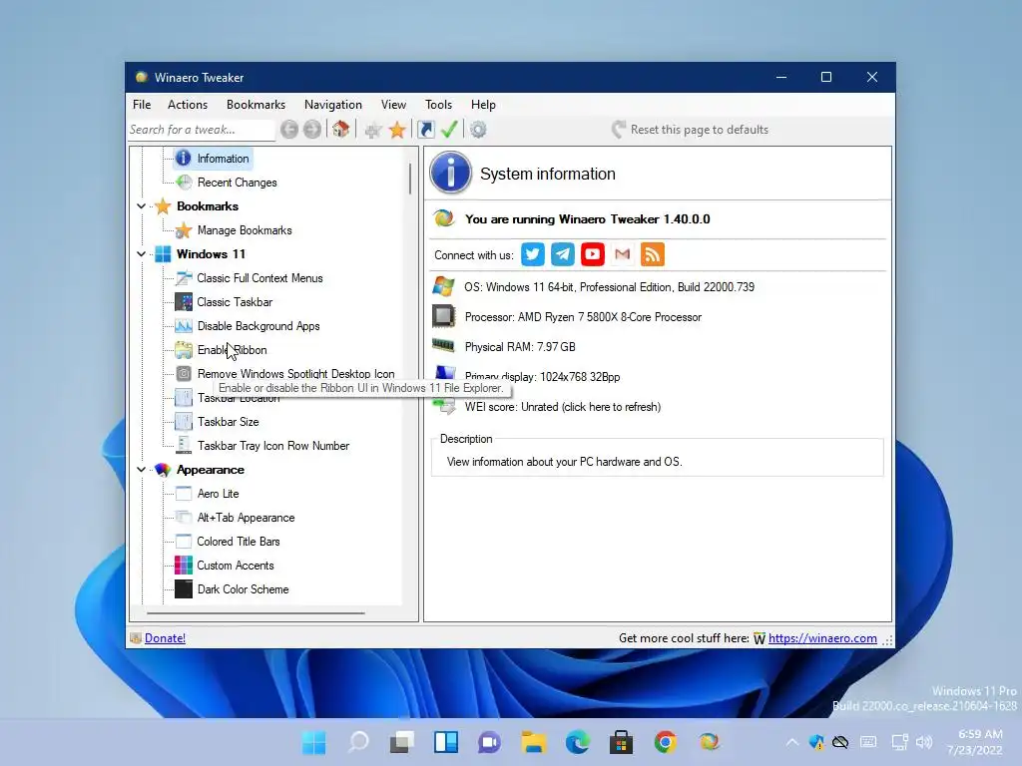Select Classic Full Context Menus
1022x766 pixels.
[260, 278]
